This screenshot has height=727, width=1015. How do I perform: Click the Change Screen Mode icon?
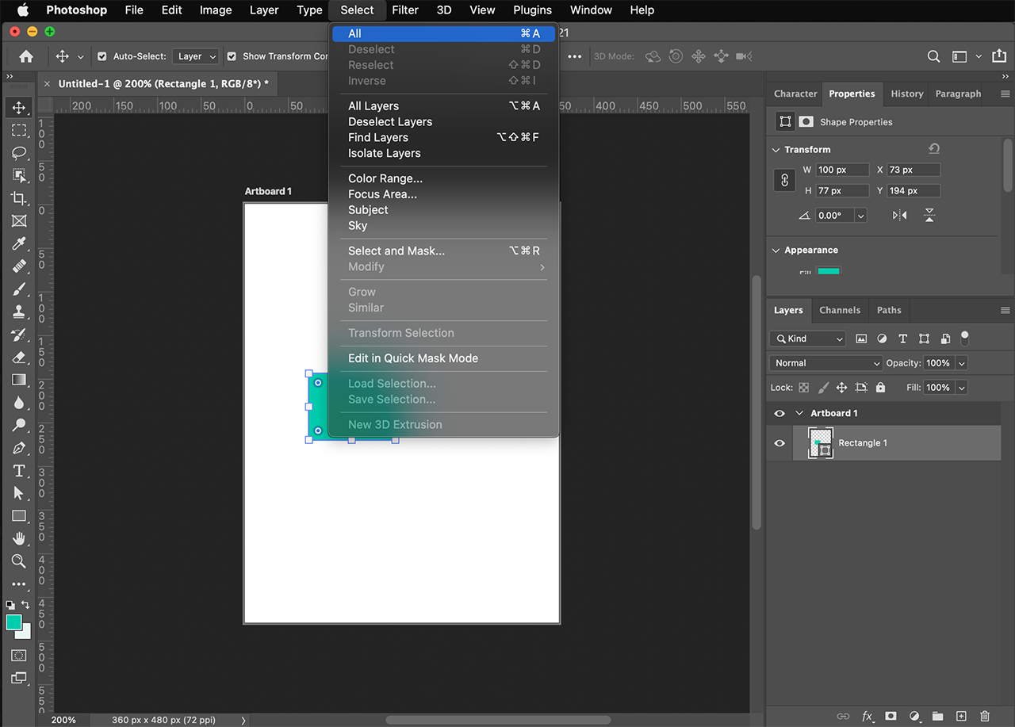(x=19, y=678)
